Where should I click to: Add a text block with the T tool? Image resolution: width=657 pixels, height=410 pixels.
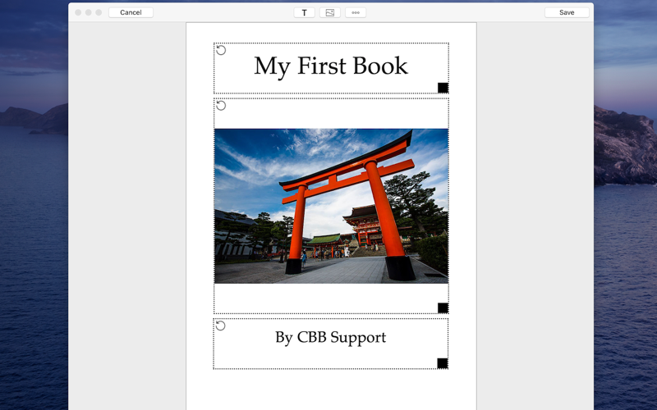click(304, 12)
